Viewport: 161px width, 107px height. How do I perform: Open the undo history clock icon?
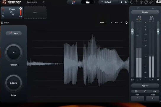pyautogui.click(x=132, y=2)
